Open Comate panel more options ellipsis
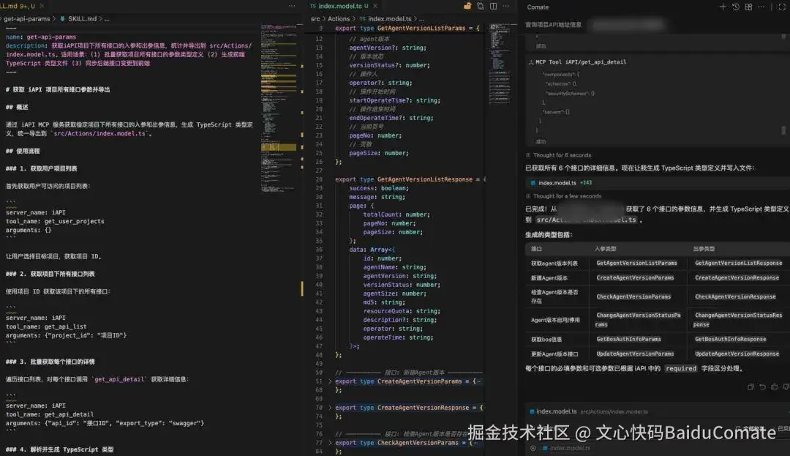The height and width of the screenshot is (456, 790). point(761,7)
